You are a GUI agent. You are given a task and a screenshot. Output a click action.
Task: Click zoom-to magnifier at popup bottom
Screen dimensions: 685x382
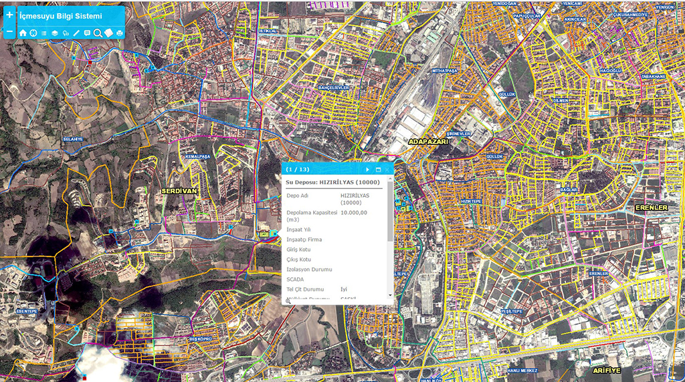pos(288,301)
